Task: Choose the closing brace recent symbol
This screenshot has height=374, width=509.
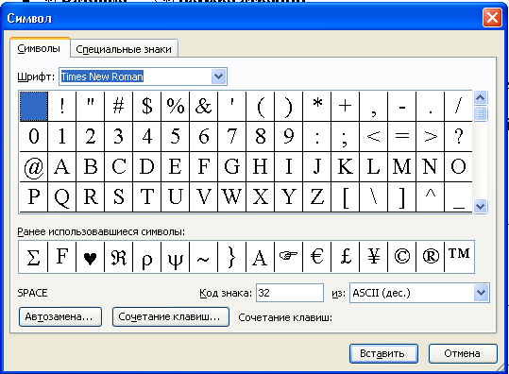Action: click(x=231, y=257)
